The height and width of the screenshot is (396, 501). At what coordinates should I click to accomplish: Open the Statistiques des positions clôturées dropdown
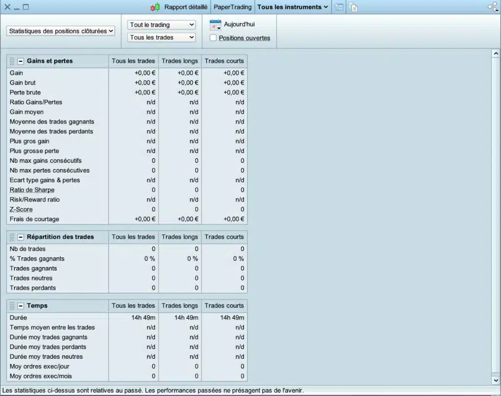point(61,31)
